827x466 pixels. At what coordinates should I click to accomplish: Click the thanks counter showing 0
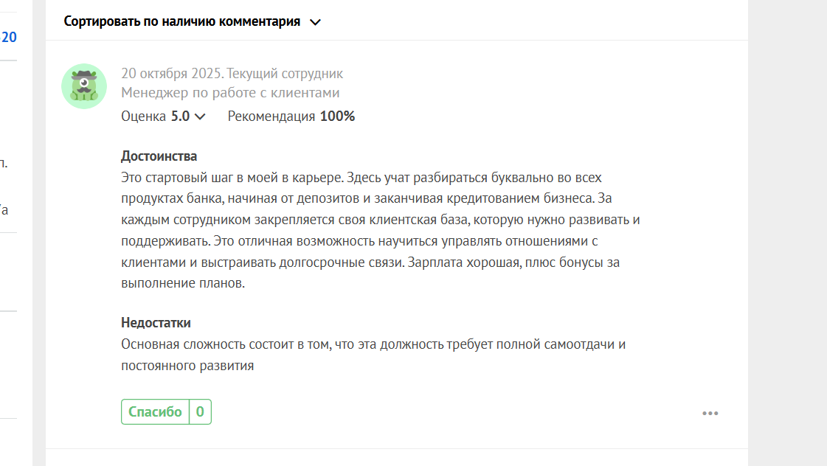coord(200,412)
